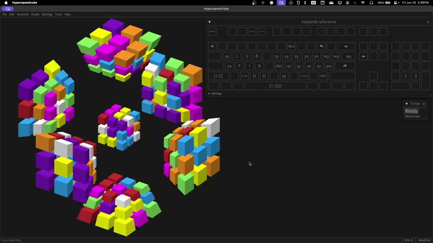This screenshot has width=433, height=243.
Task: Click the eye icon key in Keybinds reference
Action: (x=212, y=46)
